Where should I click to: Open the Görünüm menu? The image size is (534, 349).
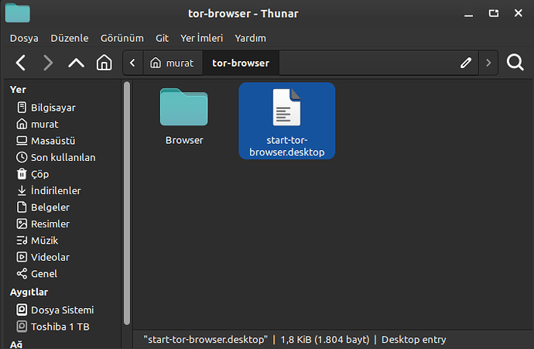click(122, 38)
